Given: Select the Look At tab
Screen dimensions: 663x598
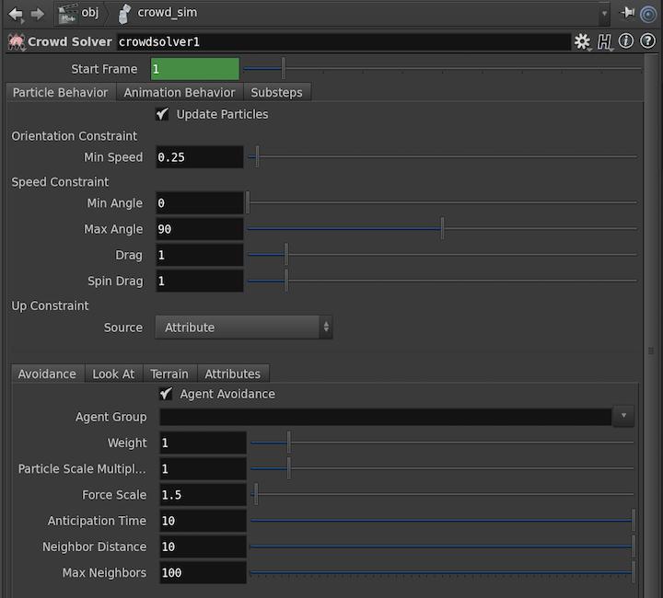Looking at the screenshot, I should coord(113,374).
